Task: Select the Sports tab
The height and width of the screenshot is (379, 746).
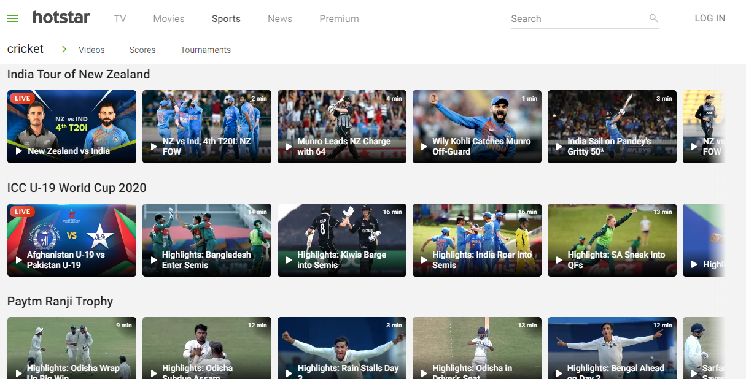Action: [x=226, y=18]
